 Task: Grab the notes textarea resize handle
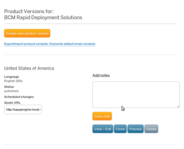[x=178, y=107]
